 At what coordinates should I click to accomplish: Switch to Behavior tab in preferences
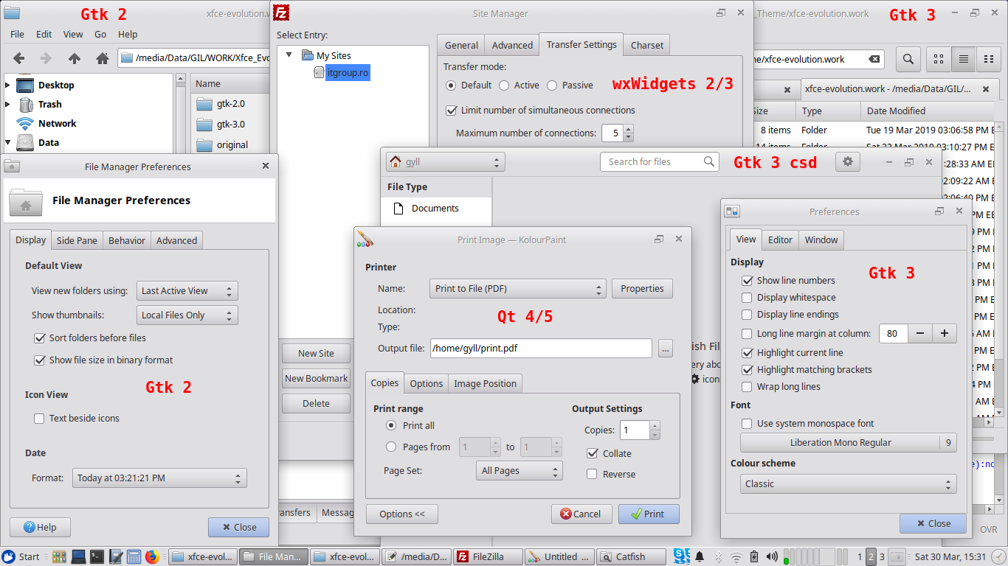point(127,240)
